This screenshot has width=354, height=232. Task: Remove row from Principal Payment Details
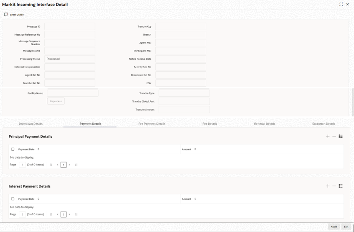coord(334,137)
